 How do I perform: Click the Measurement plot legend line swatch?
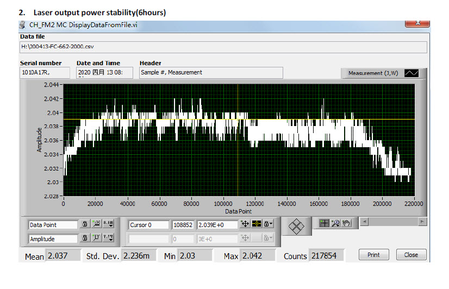411,73
